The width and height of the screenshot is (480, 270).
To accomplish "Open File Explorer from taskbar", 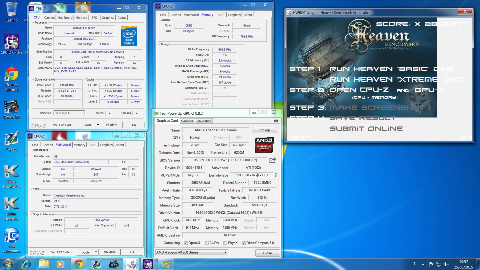I will [x=43, y=264].
